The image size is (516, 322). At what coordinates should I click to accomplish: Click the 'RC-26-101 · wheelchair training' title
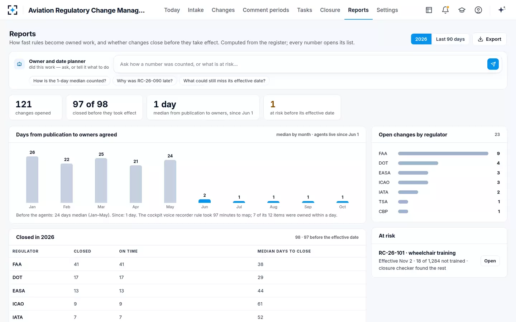(417, 253)
